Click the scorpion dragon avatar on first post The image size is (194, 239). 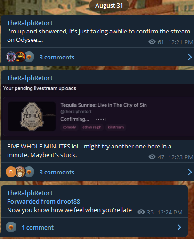[20, 57]
